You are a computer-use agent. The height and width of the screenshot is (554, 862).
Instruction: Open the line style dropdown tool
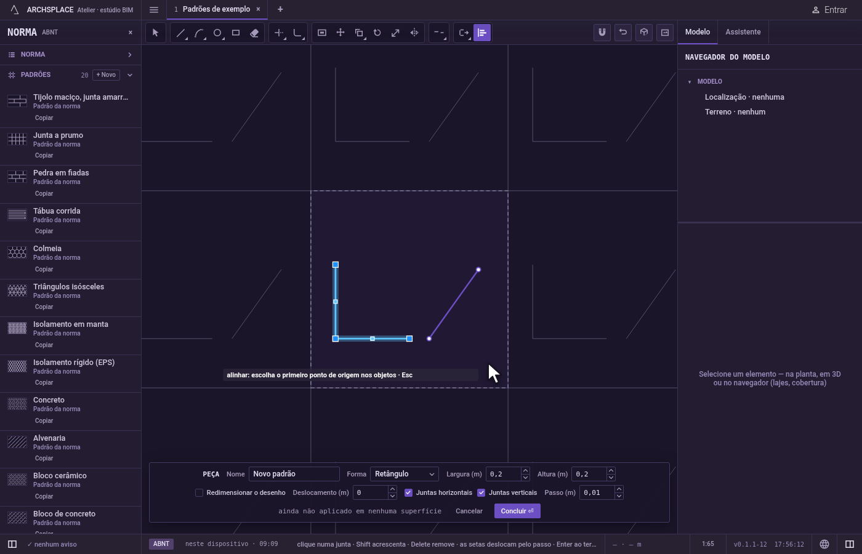pyautogui.click(x=439, y=33)
